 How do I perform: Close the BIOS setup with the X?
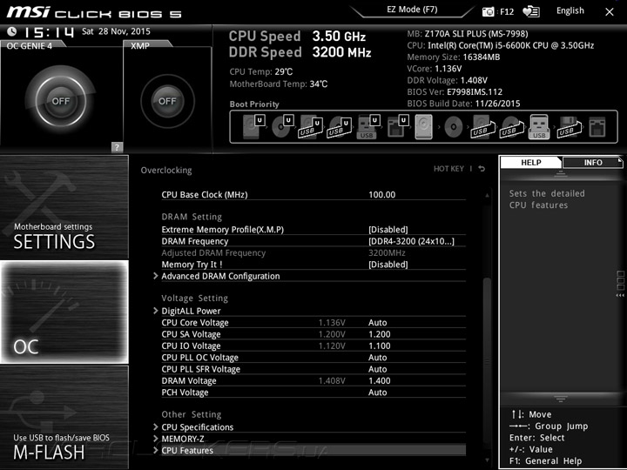609,12
